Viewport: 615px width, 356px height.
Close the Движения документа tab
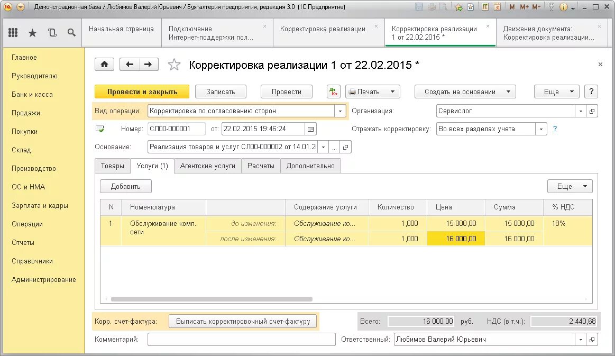pyautogui.click(x=599, y=26)
